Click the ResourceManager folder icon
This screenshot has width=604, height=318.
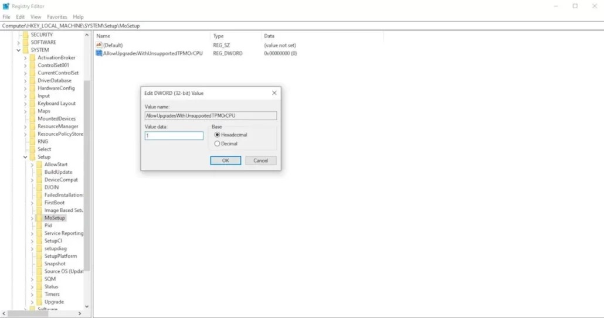[x=32, y=126]
